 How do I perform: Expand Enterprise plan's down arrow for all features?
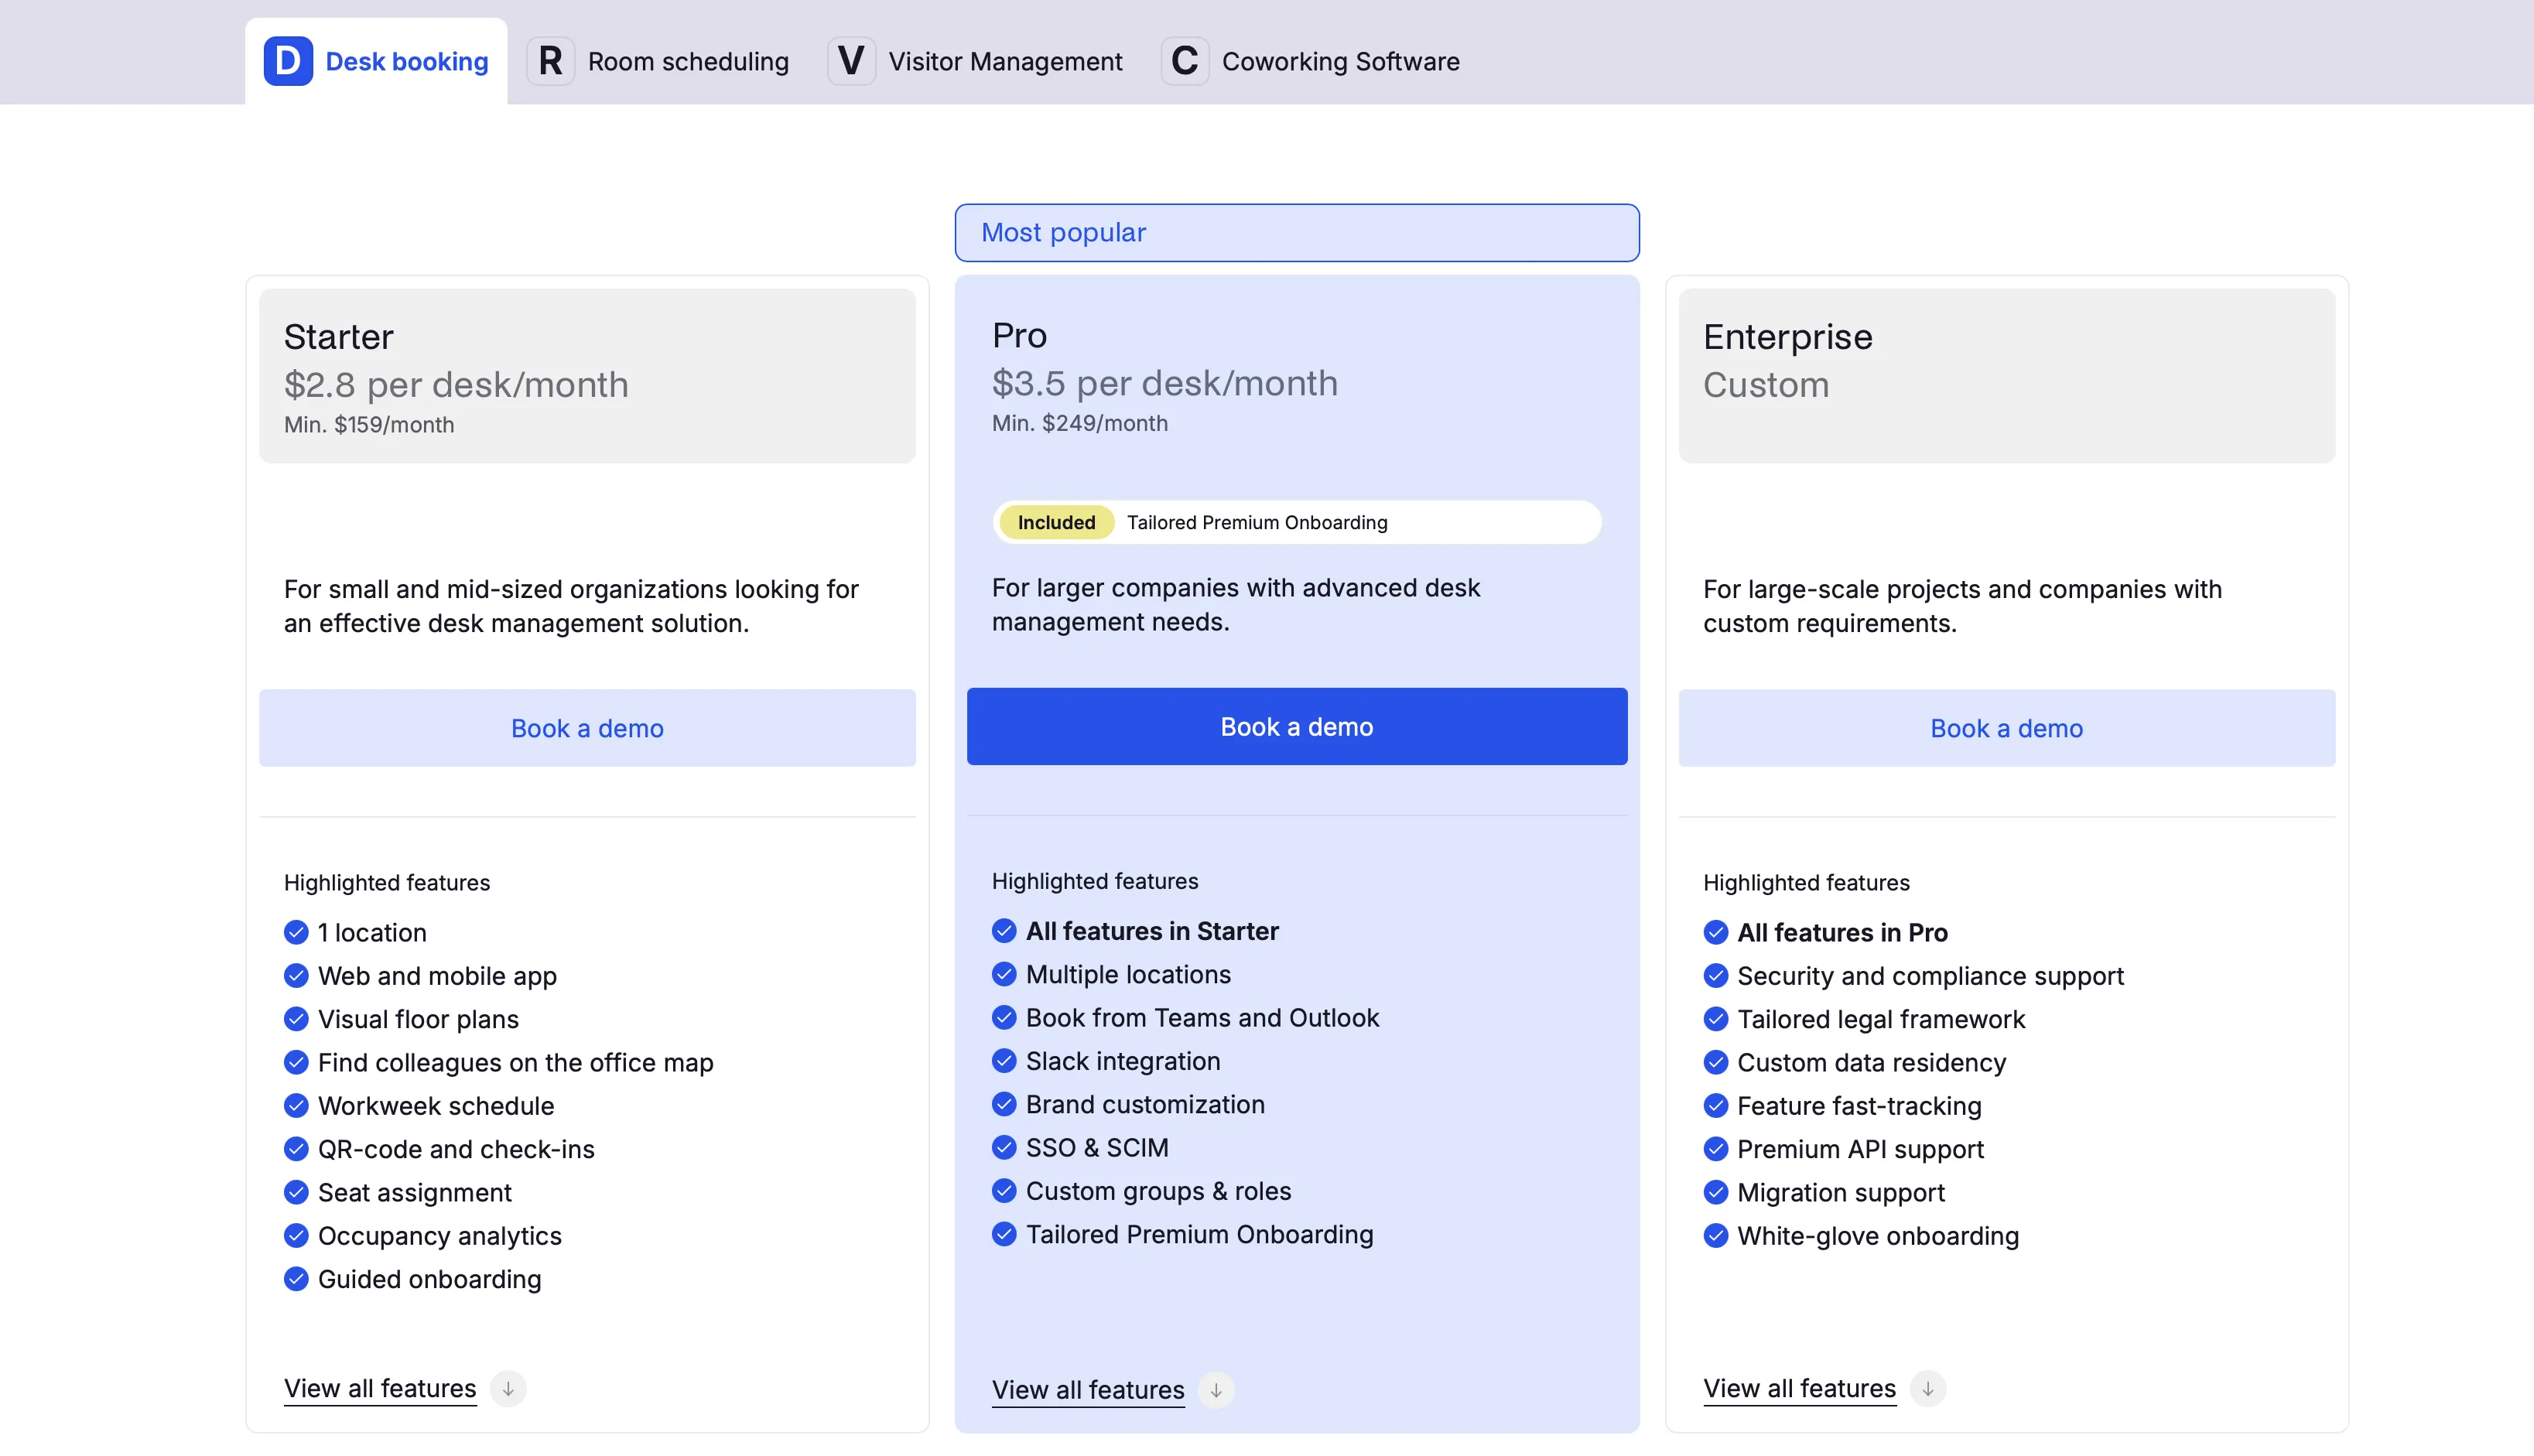coord(1927,1388)
